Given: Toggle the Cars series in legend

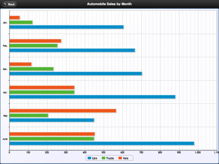Looking at the screenshot, I should 93,158.
